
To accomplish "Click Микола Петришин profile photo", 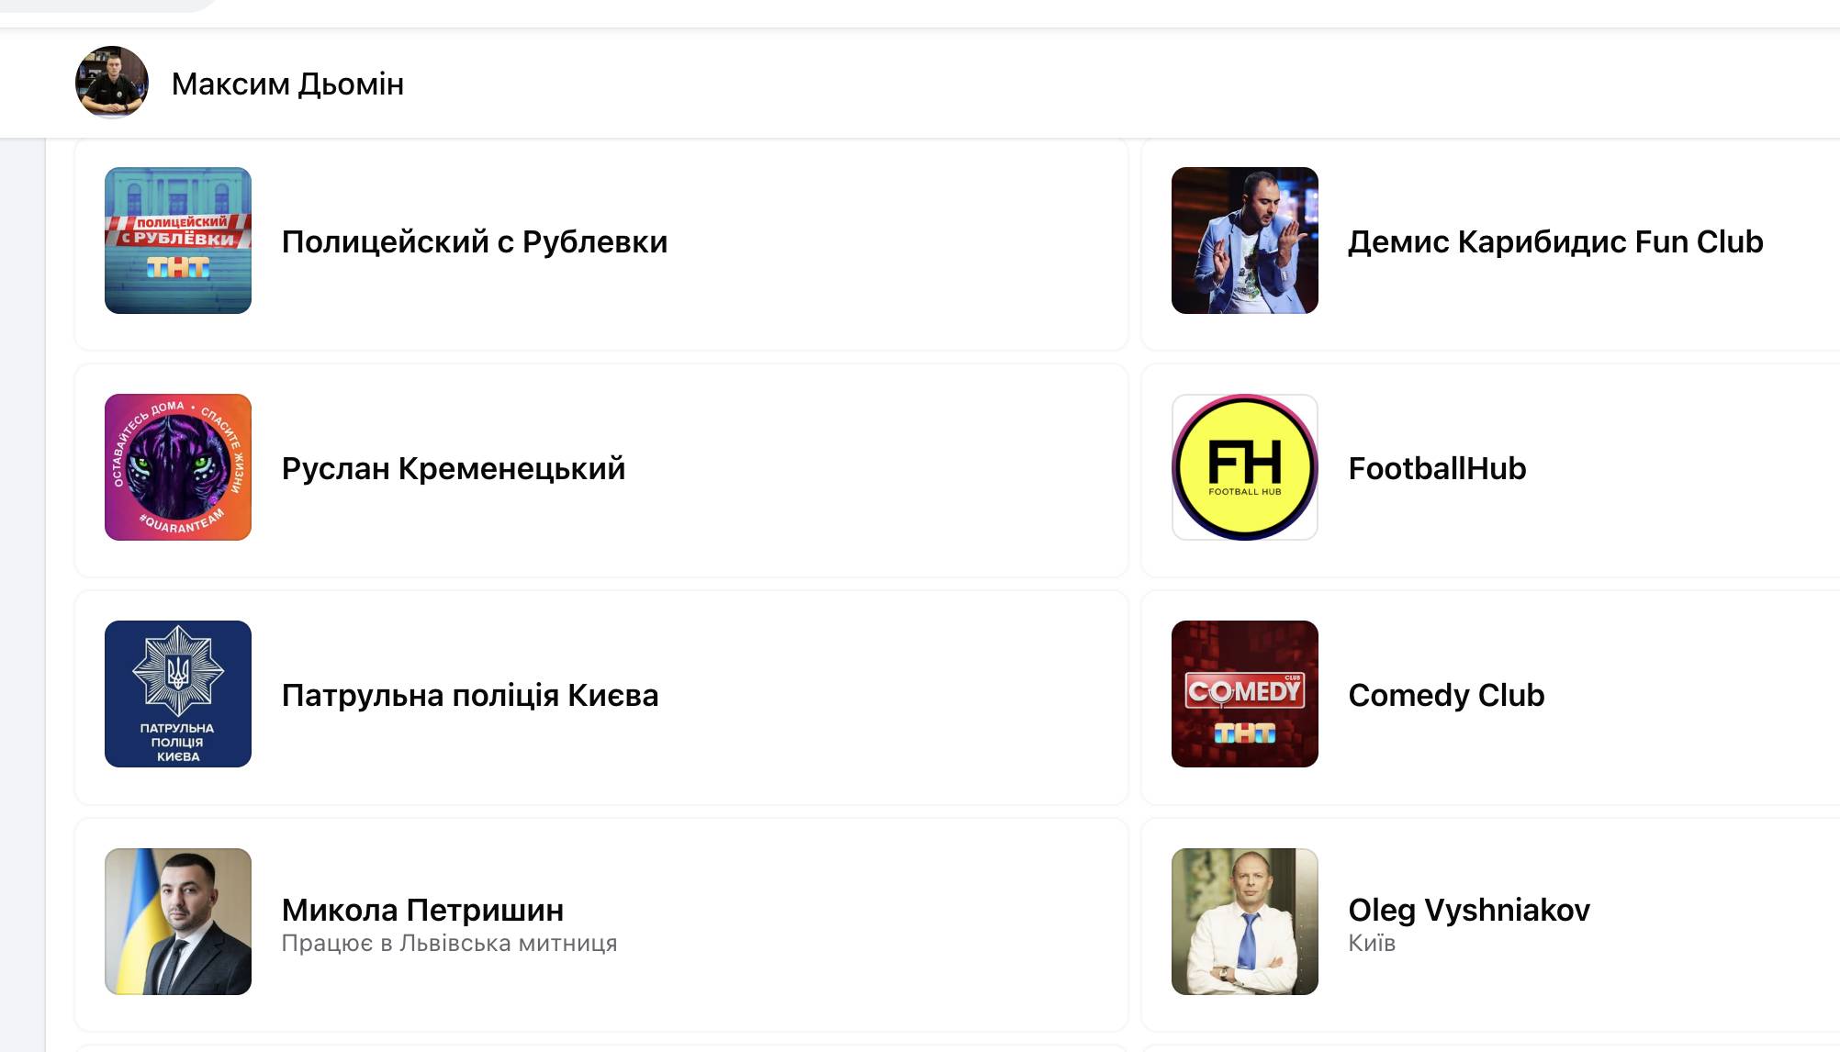I will (x=178, y=921).
